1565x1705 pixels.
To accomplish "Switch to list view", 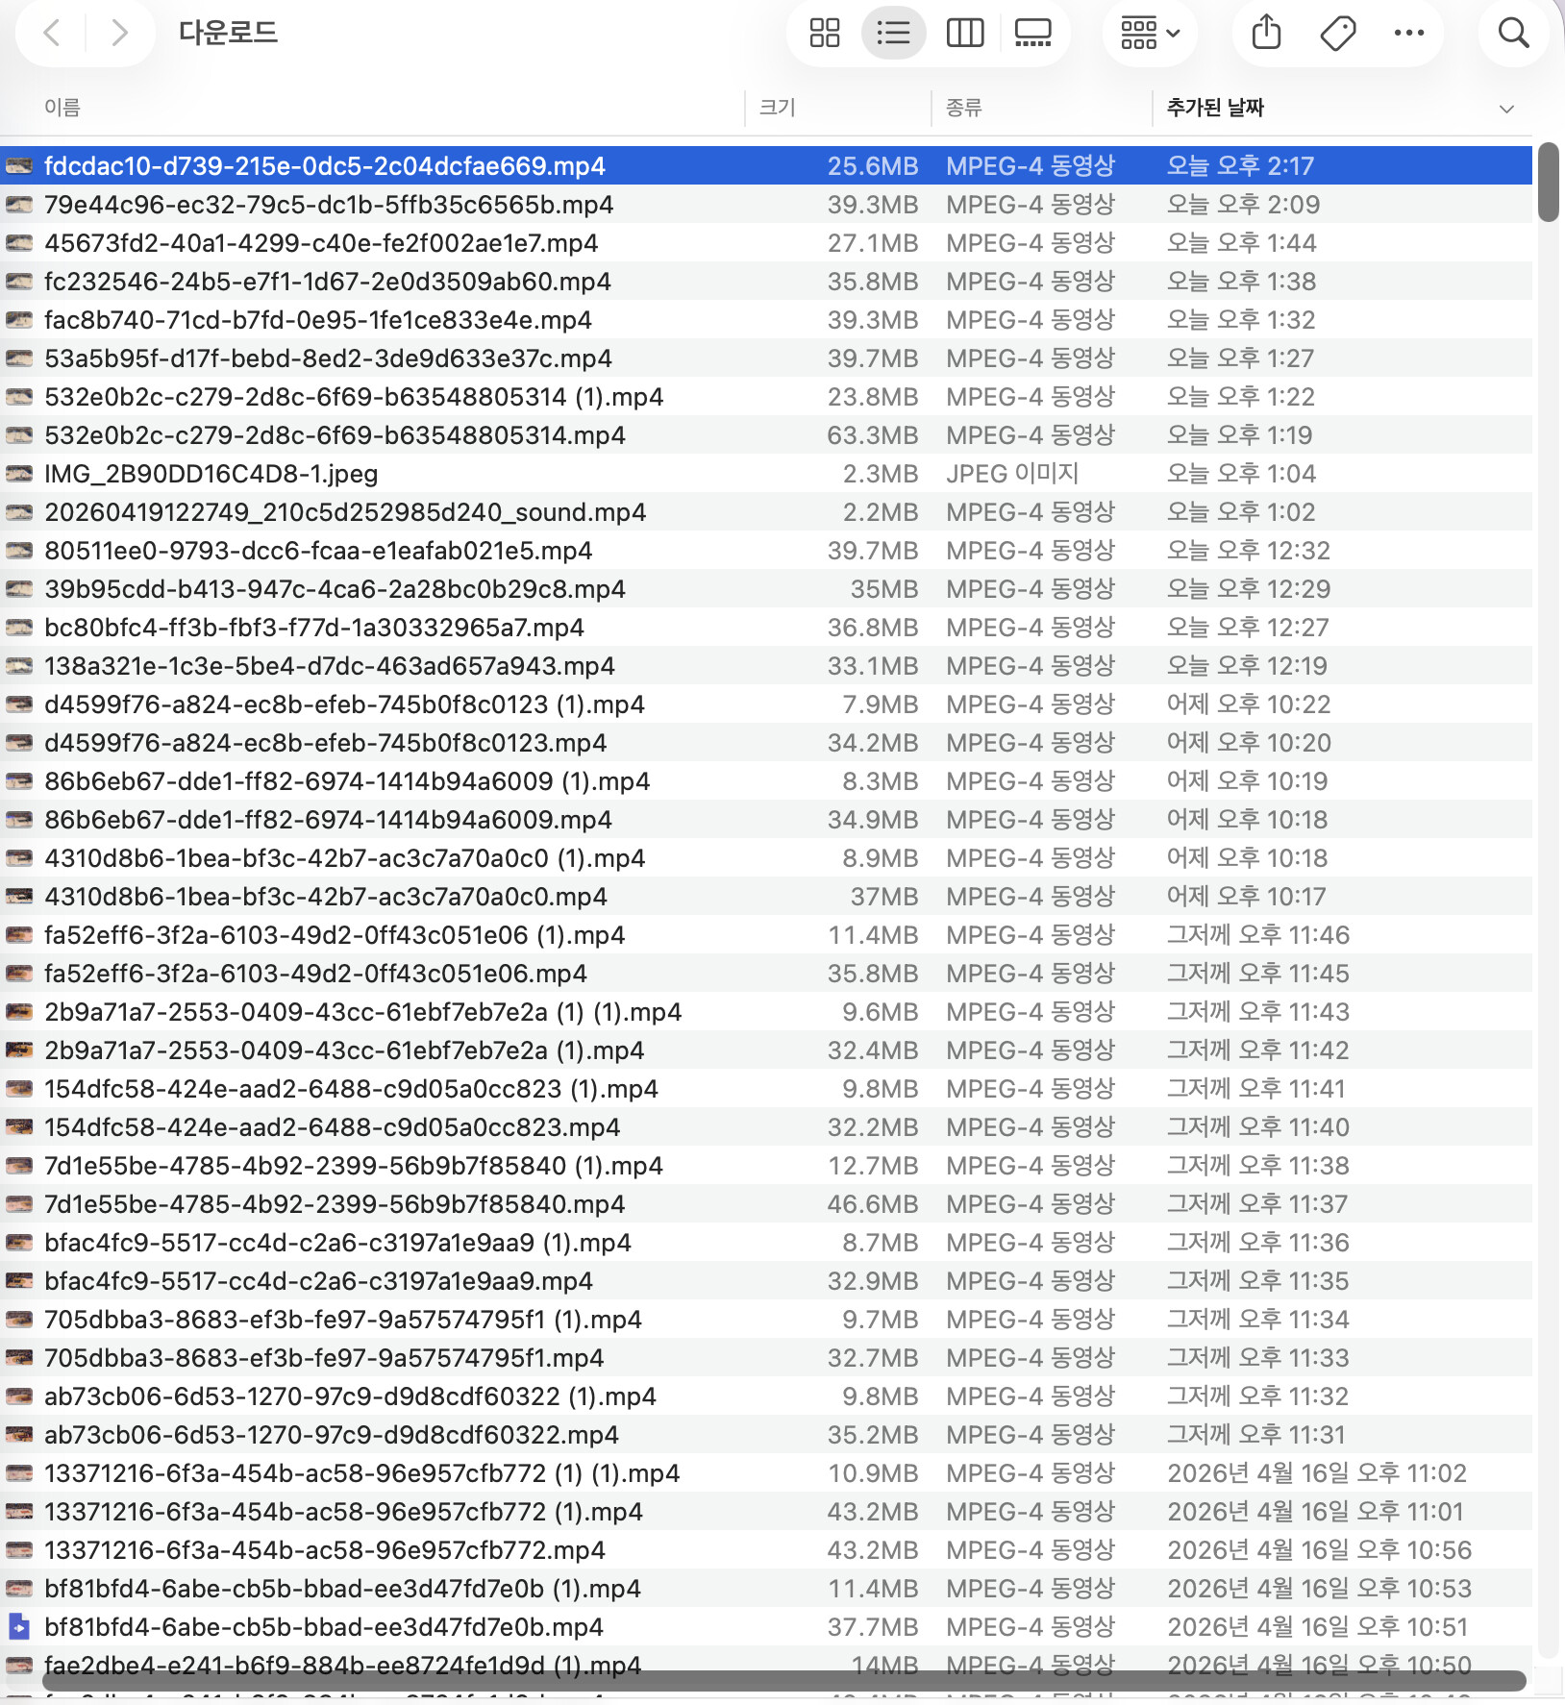I will 893,33.
